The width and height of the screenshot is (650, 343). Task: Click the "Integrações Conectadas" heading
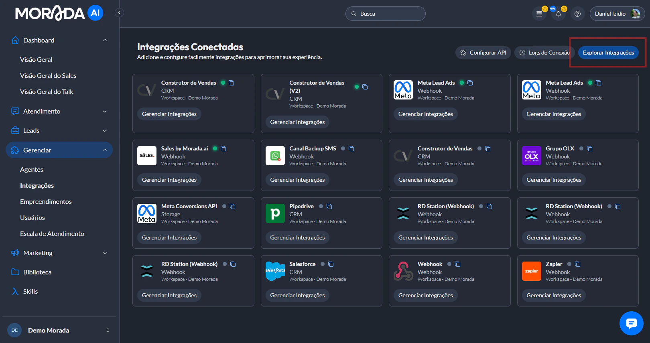190,47
